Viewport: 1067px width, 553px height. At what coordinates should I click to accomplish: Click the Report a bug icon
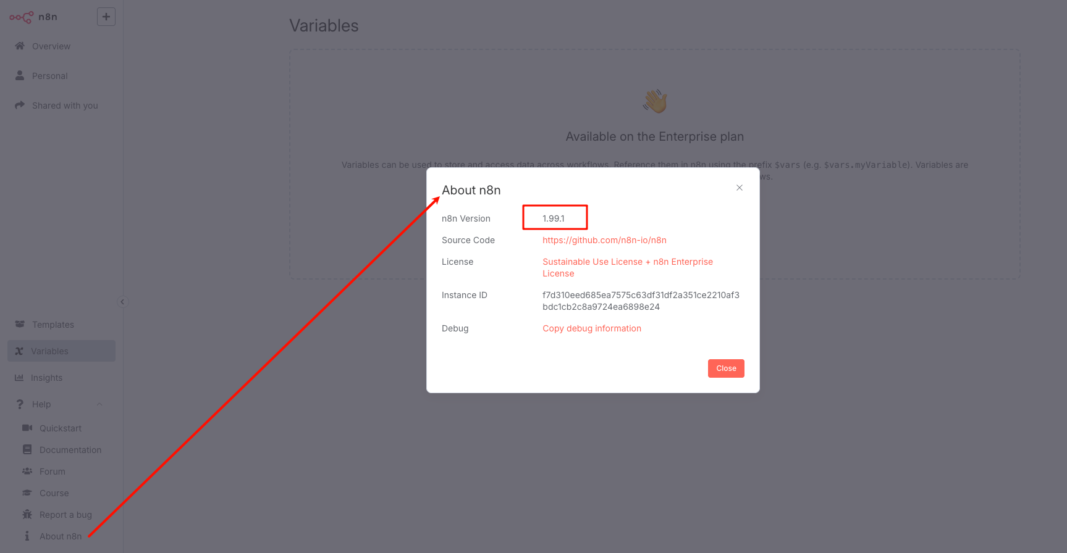27,515
